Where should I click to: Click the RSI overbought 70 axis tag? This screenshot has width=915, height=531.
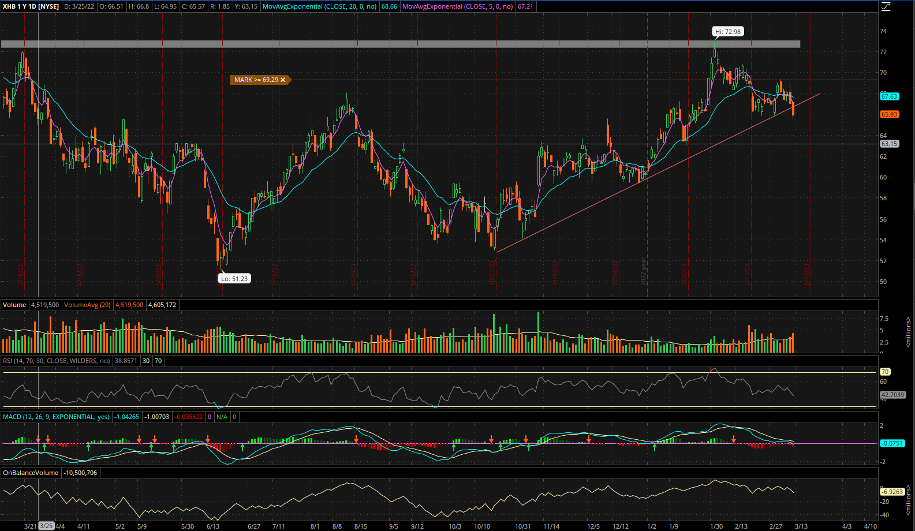click(885, 372)
